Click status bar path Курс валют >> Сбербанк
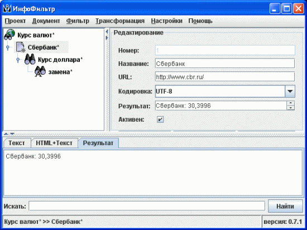The height and width of the screenshot is (230, 307). click(44, 222)
